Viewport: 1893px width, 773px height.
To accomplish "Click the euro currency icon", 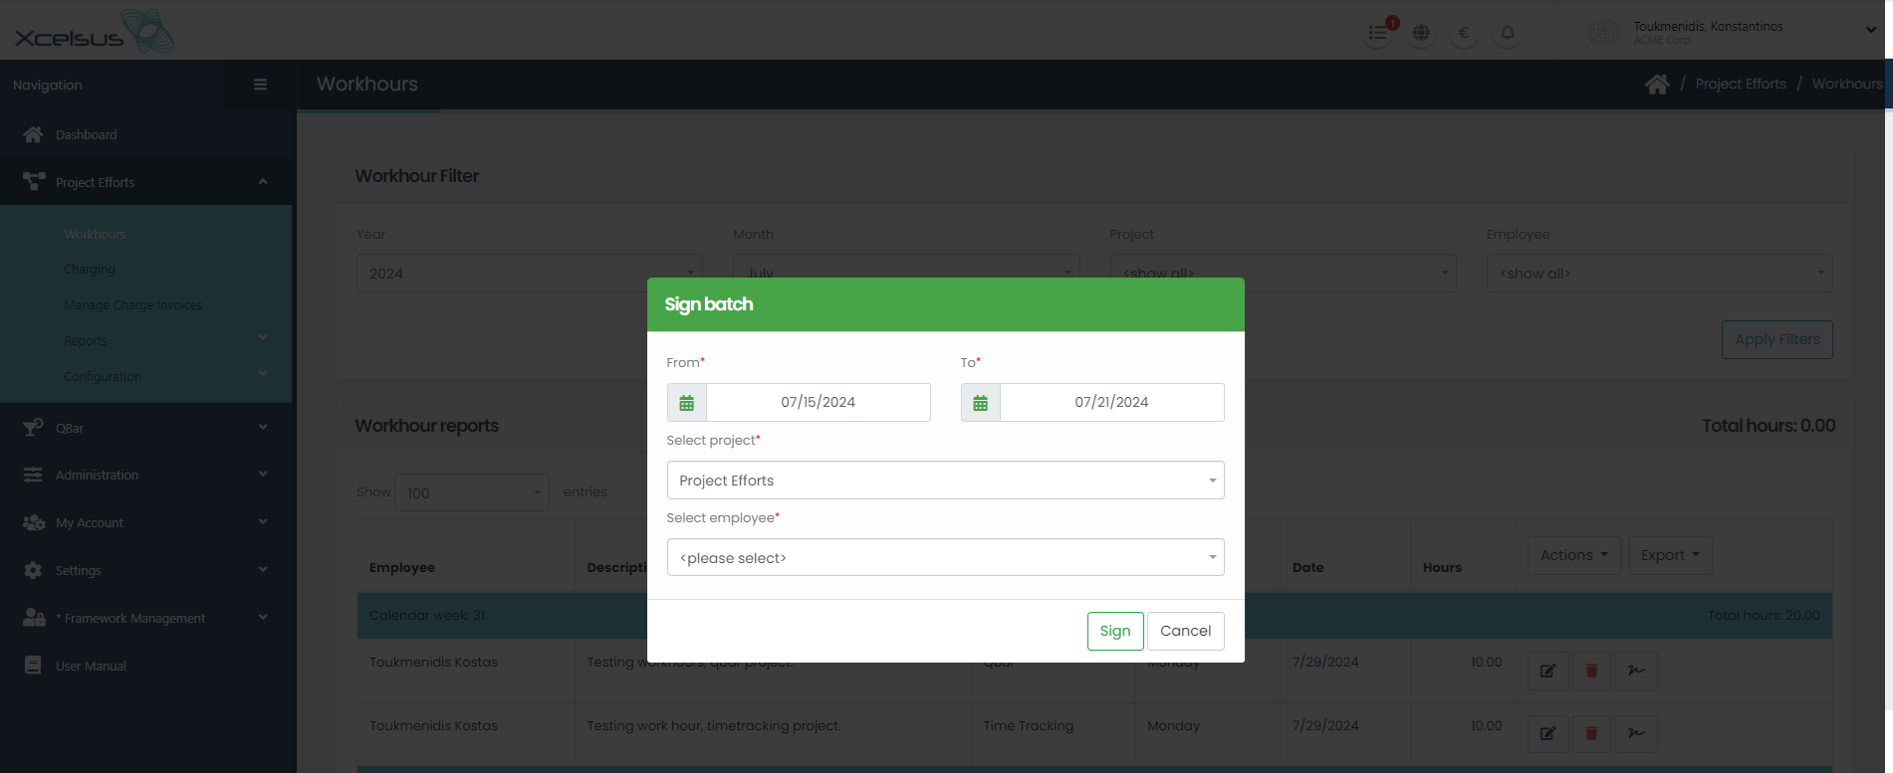I will tap(1464, 33).
